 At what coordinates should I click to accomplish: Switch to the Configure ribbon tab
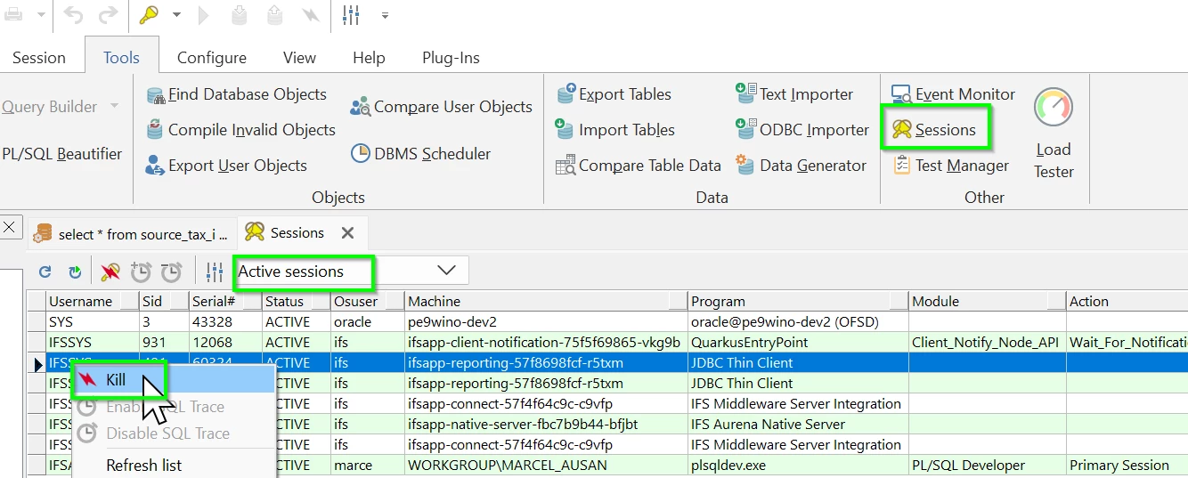point(212,58)
